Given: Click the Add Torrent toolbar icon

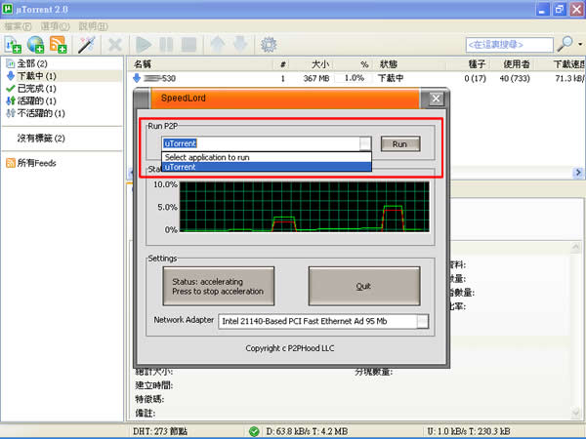Looking at the screenshot, I should 13,45.
